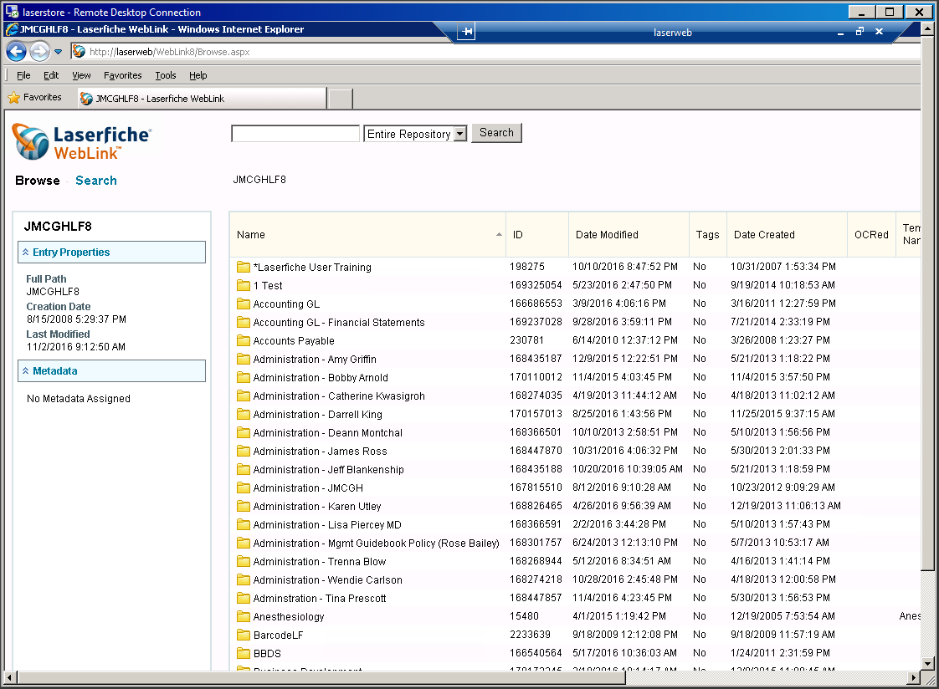Click the Anesthesiology folder icon

point(244,617)
